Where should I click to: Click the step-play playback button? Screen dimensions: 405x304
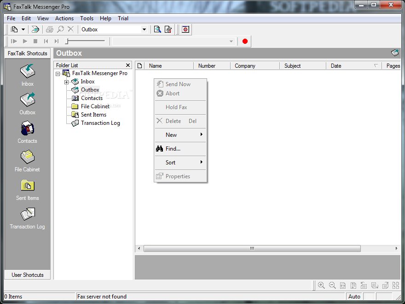[14, 41]
